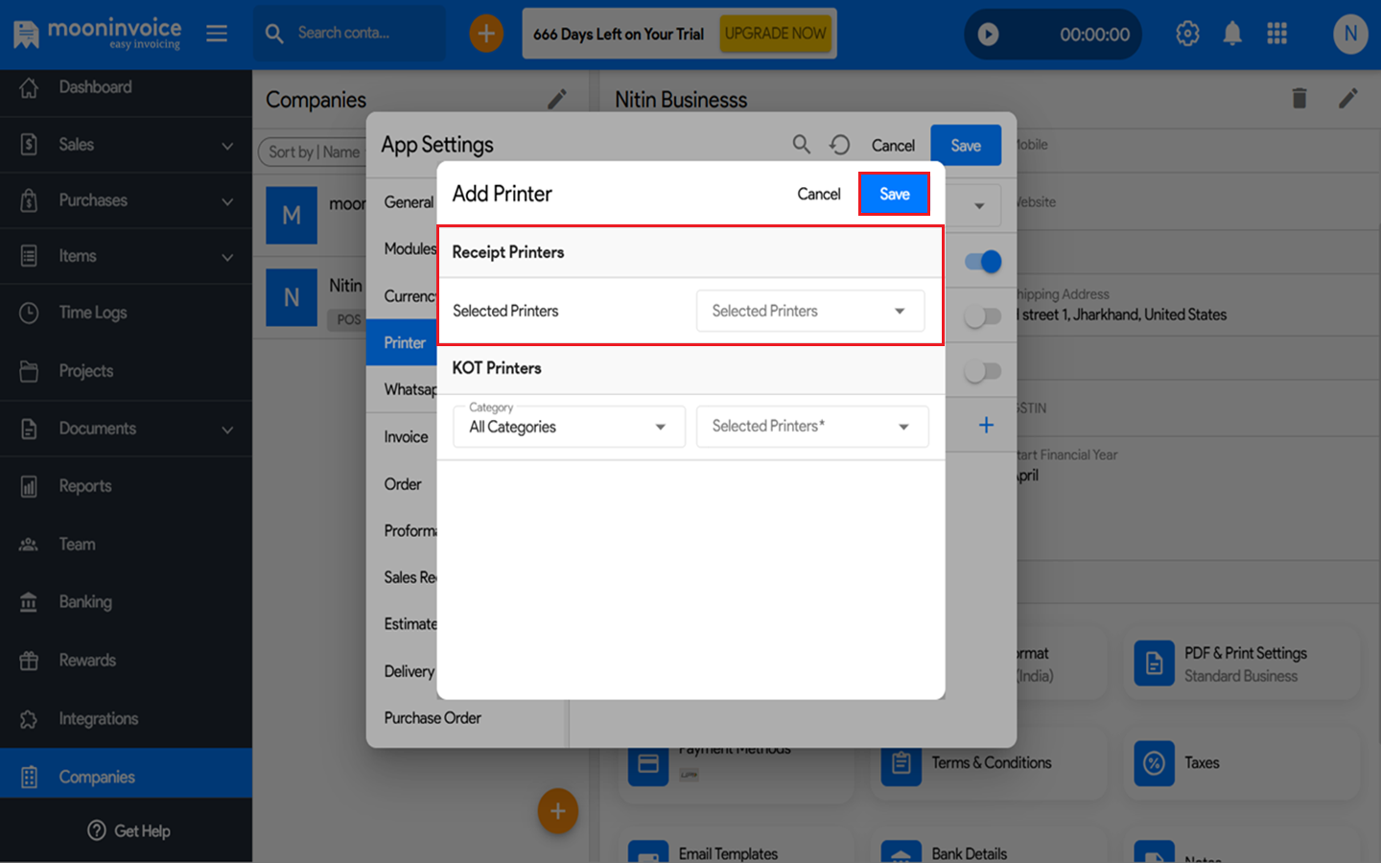The height and width of the screenshot is (863, 1381).
Task: Expand the Sales sidebar menu
Action: [126, 145]
